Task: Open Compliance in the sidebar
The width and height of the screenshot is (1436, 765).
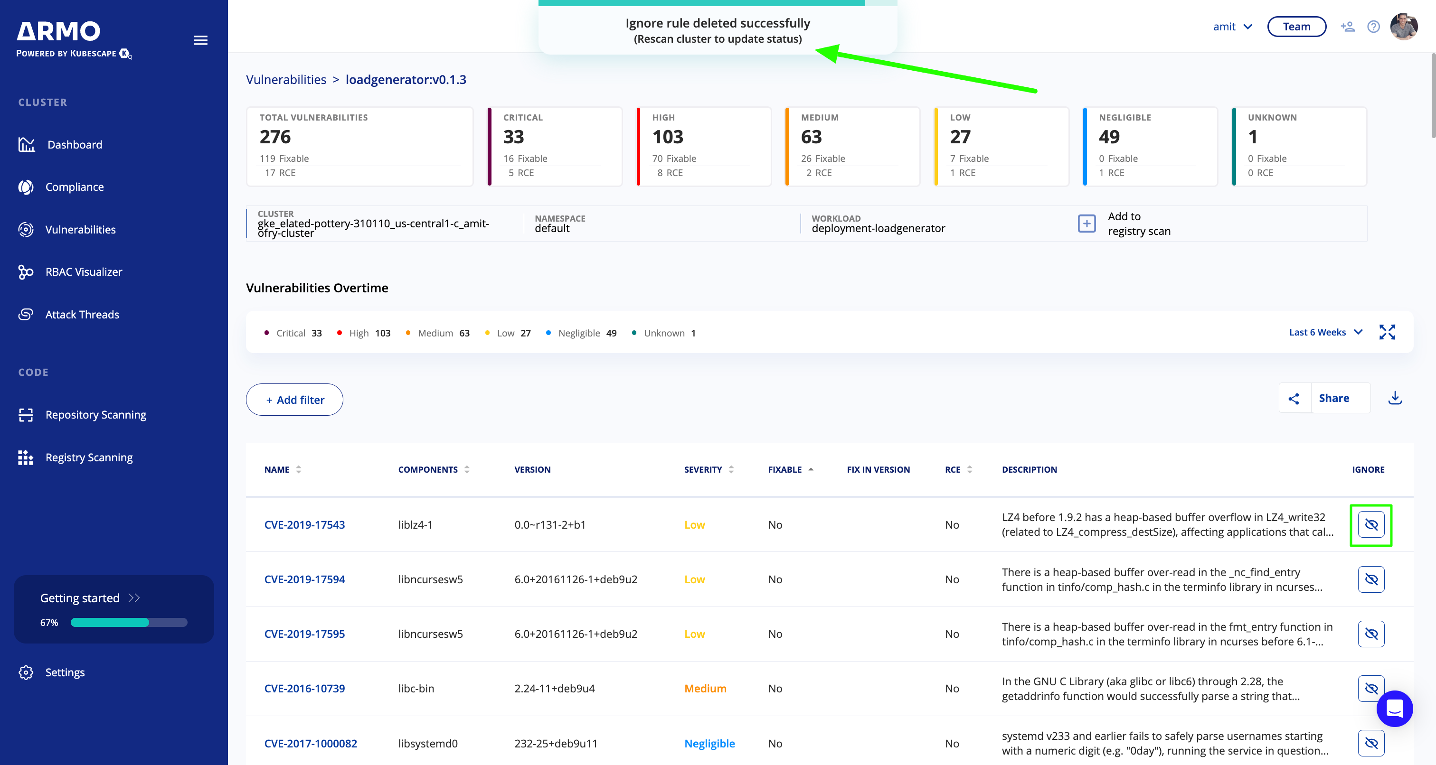Action: point(74,187)
